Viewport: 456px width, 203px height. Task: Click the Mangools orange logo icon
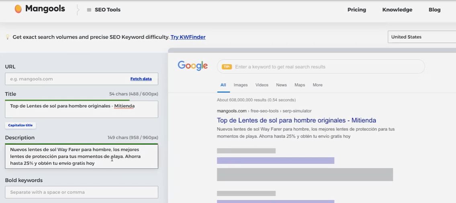click(18, 9)
